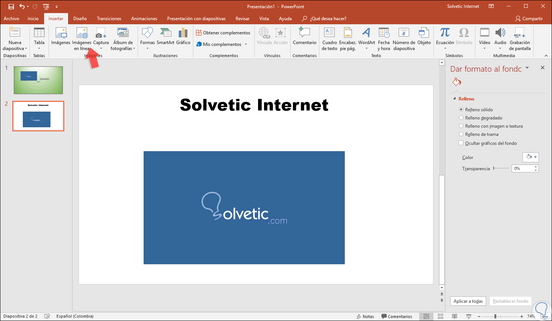Open the format pane options arrow
Screen dimensions: 552x321
[x=527, y=68]
